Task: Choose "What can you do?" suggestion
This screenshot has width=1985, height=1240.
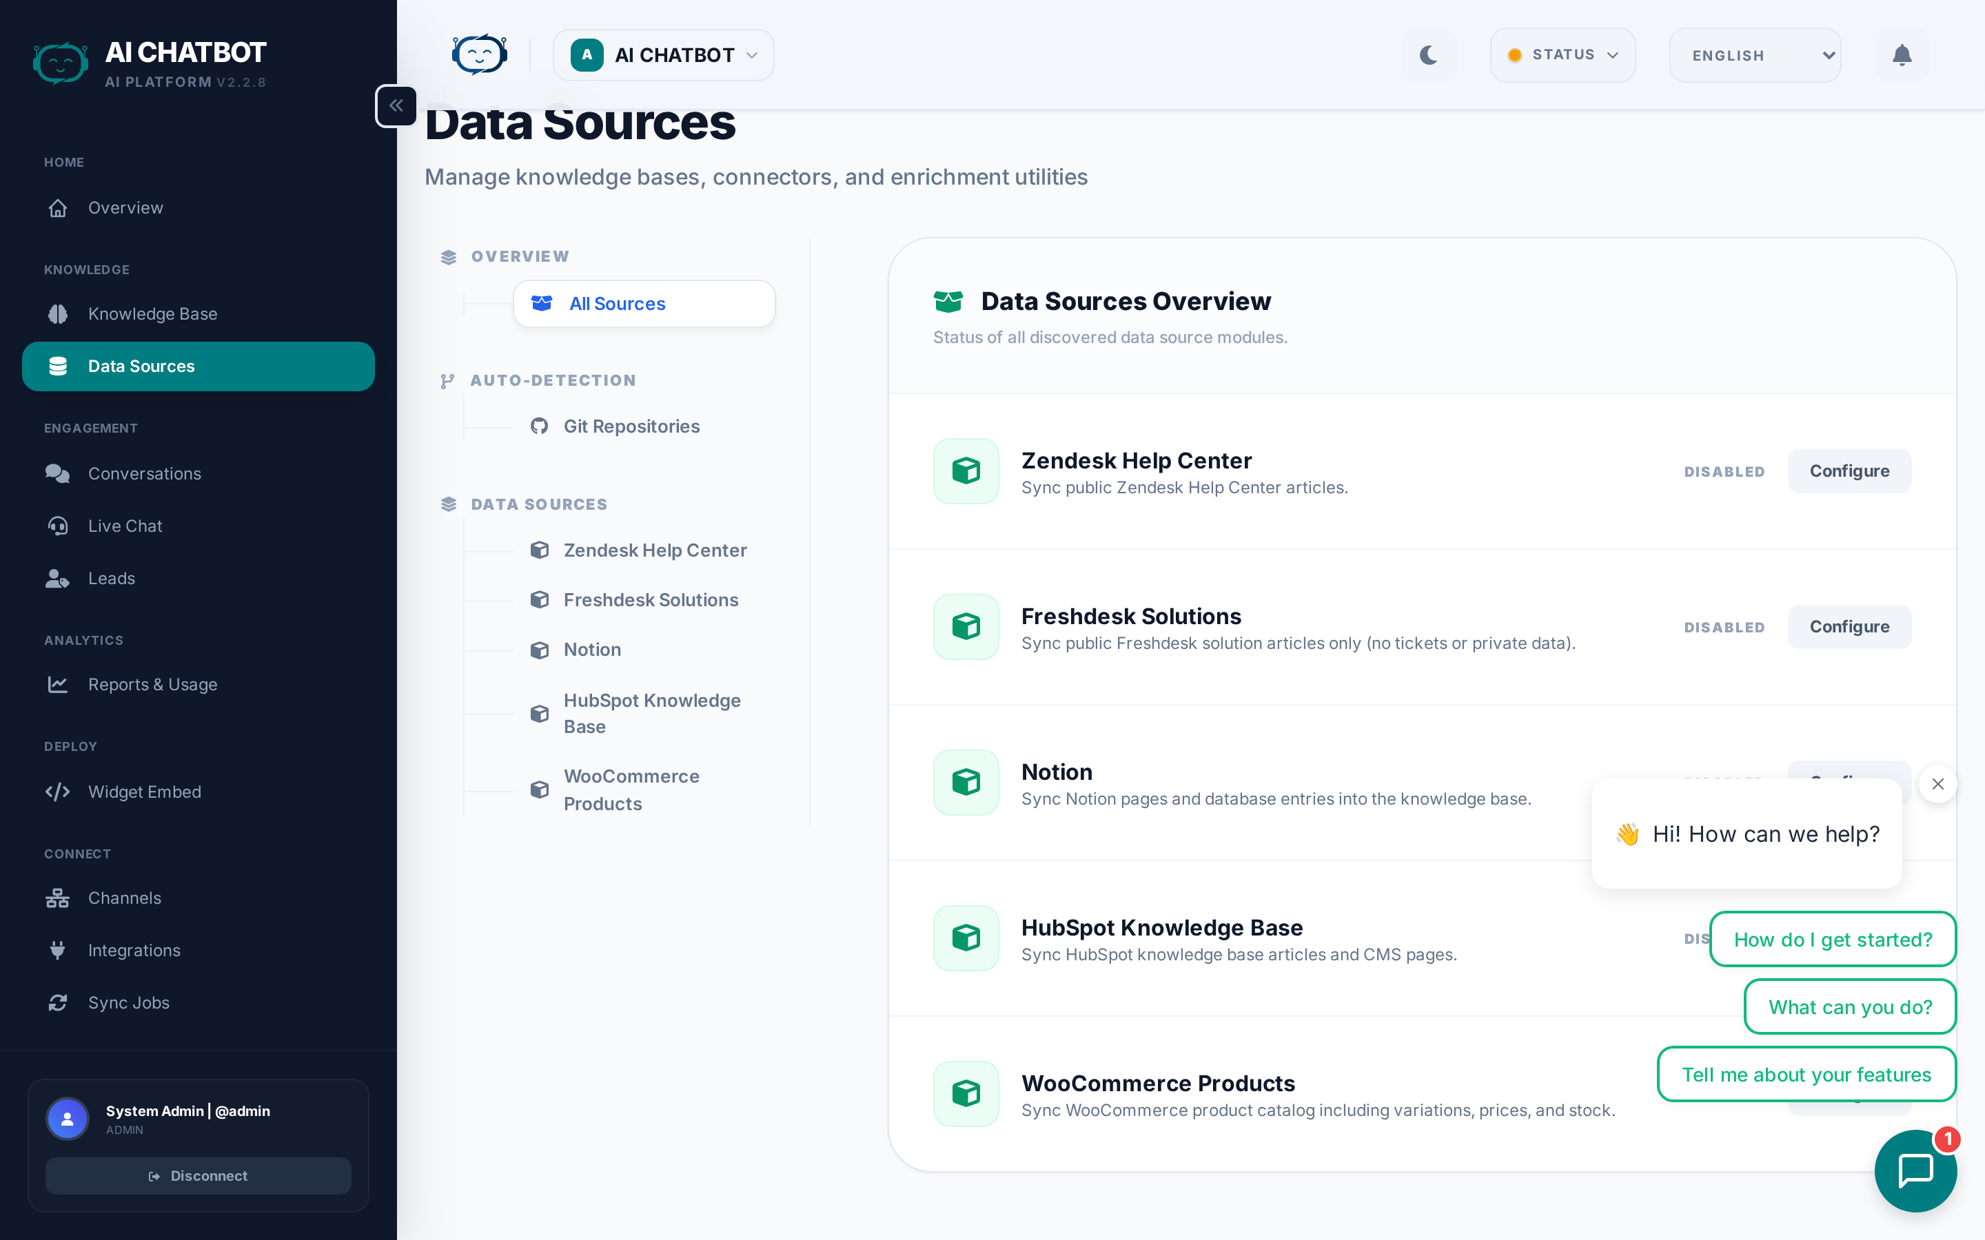Action: click(1850, 1006)
